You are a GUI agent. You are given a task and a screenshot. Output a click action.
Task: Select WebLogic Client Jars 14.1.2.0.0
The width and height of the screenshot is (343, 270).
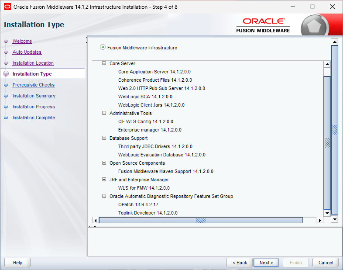151,105
